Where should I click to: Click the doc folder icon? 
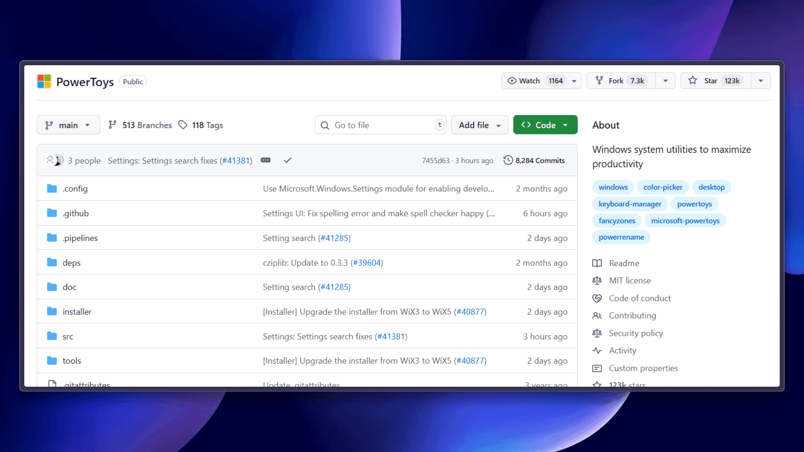pyautogui.click(x=52, y=287)
